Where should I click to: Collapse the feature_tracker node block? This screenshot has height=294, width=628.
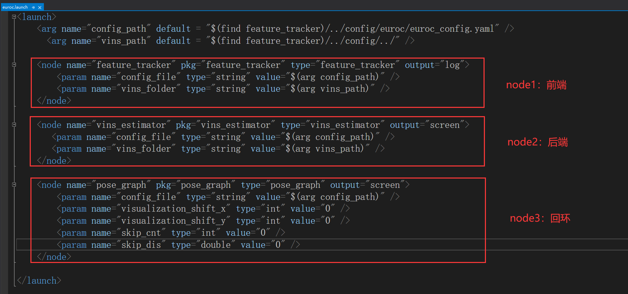coord(14,64)
